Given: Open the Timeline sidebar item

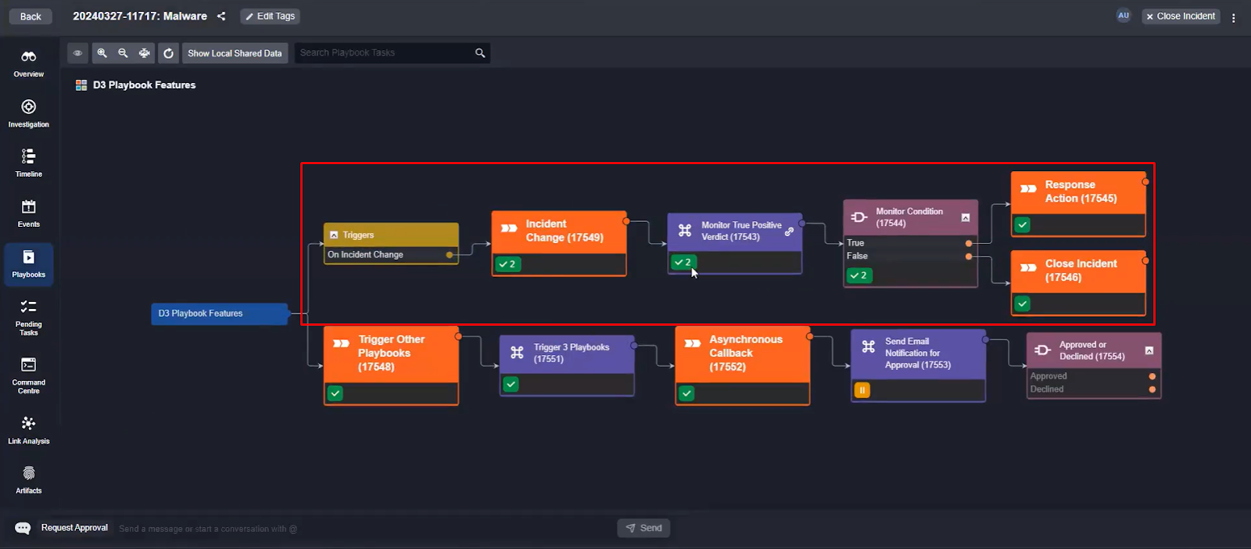Looking at the screenshot, I should [x=29, y=163].
